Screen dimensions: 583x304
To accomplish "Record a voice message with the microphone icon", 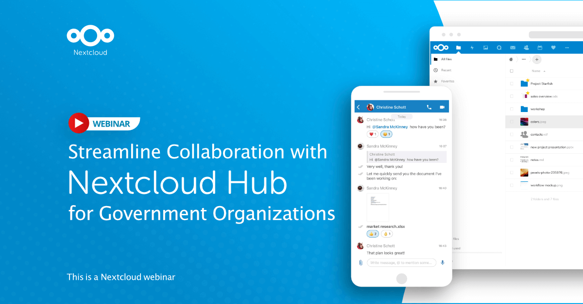I will coord(443,263).
